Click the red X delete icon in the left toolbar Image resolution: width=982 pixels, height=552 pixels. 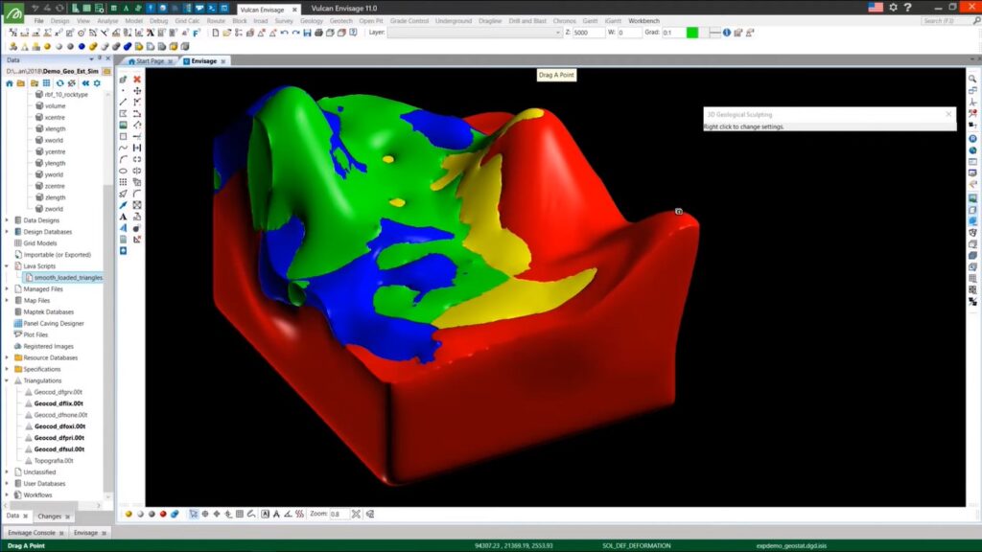pyautogui.click(x=137, y=80)
